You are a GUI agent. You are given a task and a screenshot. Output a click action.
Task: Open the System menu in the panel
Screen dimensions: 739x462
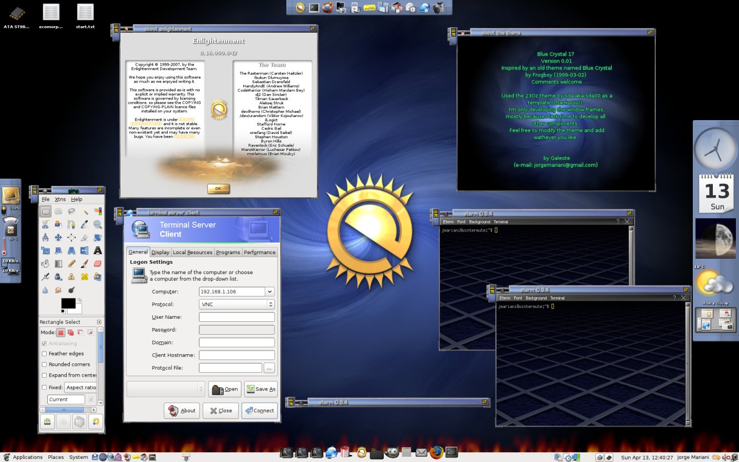coord(79,457)
